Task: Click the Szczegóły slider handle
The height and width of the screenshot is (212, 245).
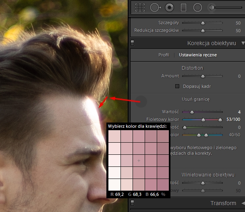Action: click(203, 23)
